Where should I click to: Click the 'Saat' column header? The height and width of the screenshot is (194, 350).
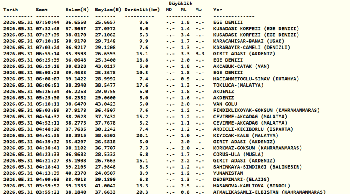click(42, 10)
